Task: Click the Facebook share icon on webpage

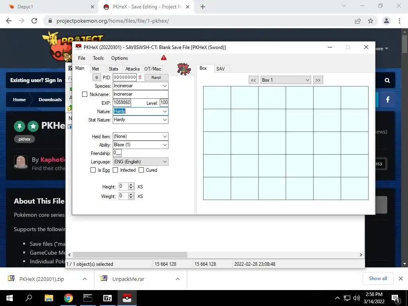Action: click(387, 100)
